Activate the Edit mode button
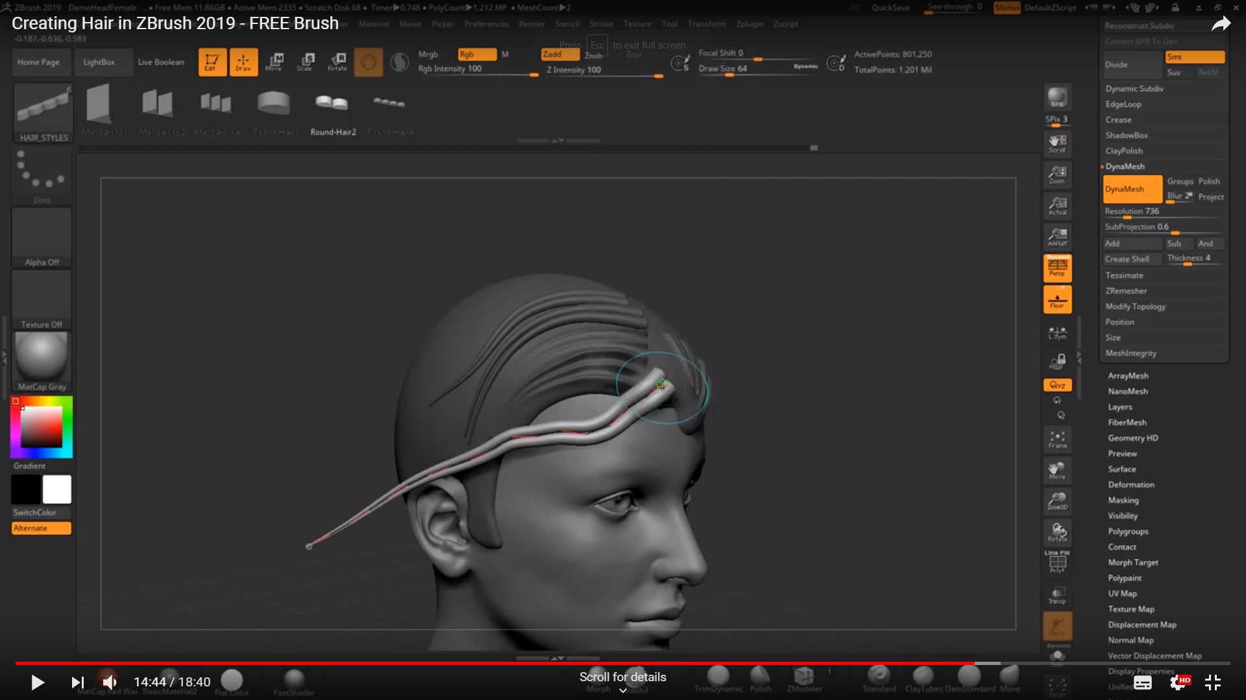Image resolution: width=1246 pixels, height=700 pixels. (x=212, y=62)
